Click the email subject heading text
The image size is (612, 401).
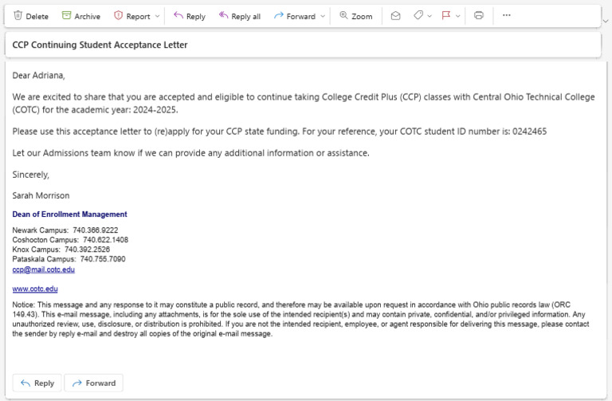tap(100, 45)
